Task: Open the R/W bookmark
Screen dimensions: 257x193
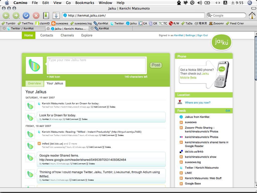Action: point(174,23)
